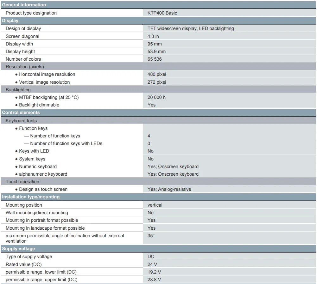Select the value '19.2 V'
The image size is (317, 284).
pyautogui.click(x=154, y=272)
